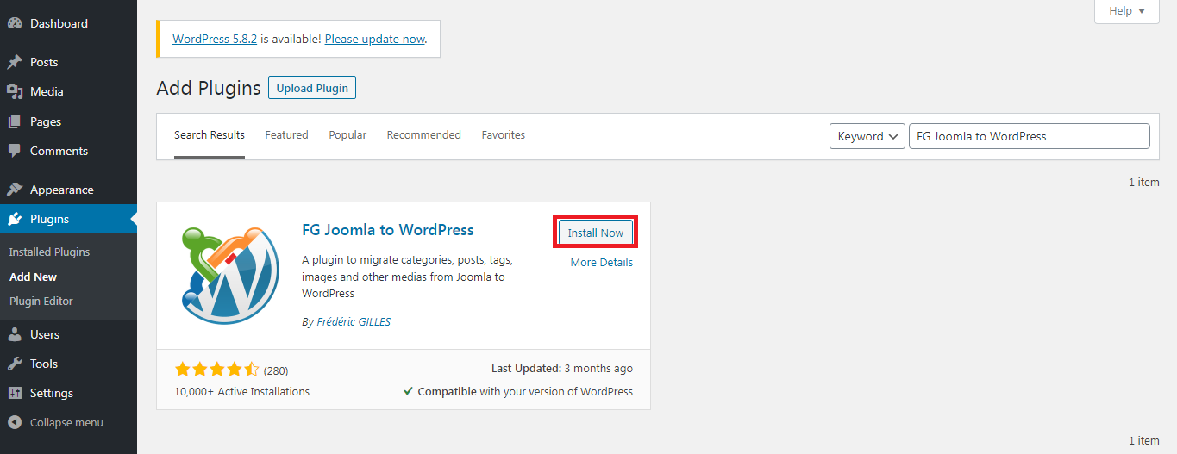
Task: Go to Users menu
Action: pos(68,334)
